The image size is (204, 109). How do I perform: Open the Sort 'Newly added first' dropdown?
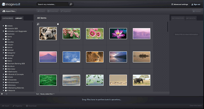[47, 94]
